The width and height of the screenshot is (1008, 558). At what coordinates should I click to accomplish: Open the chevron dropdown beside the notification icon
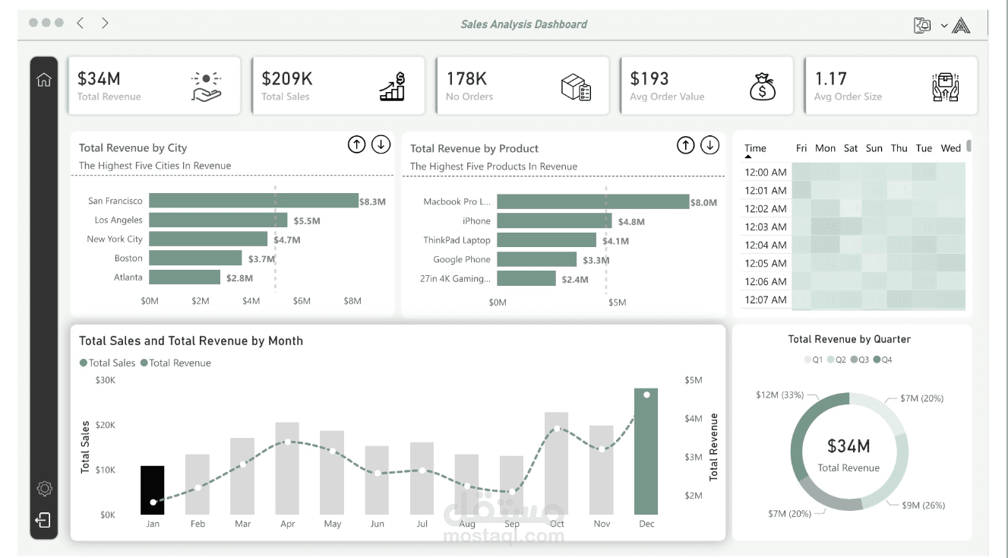943,25
